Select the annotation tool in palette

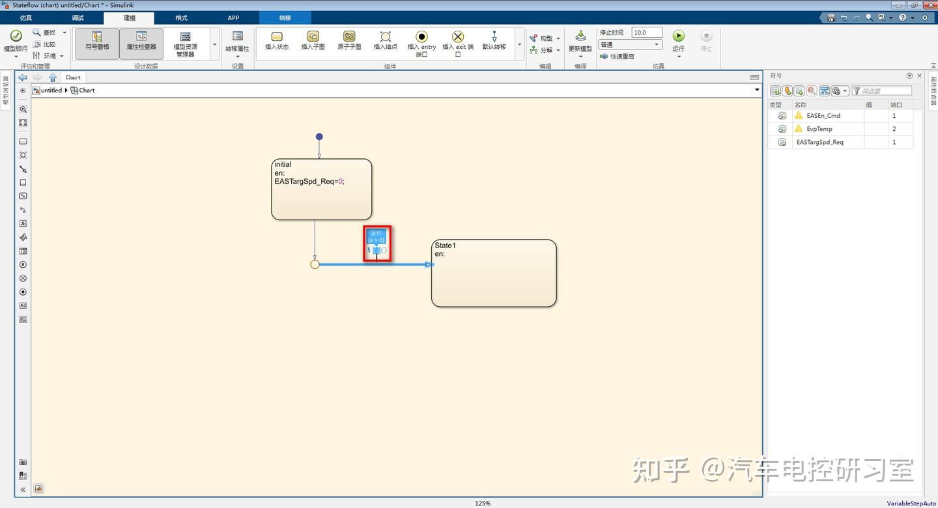click(x=23, y=305)
